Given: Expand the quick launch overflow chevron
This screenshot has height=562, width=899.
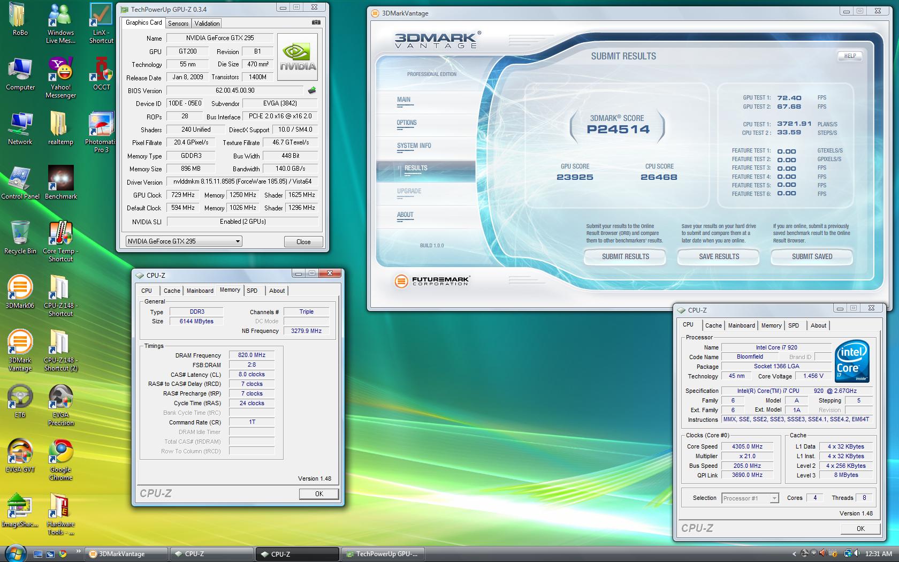Looking at the screenshot, I should tap(78, 551).
